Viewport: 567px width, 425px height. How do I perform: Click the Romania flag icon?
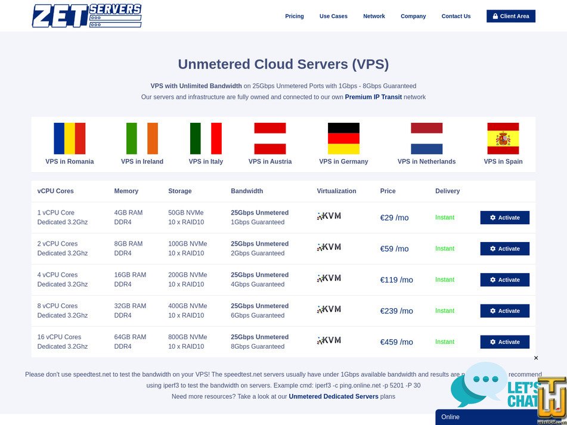point(69,138)
